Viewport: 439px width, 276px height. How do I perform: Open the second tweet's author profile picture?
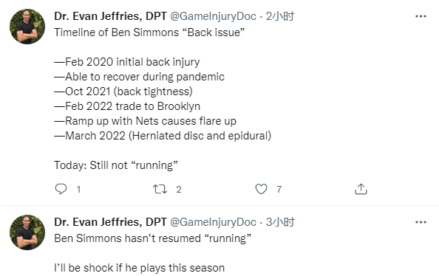(27, 232)
